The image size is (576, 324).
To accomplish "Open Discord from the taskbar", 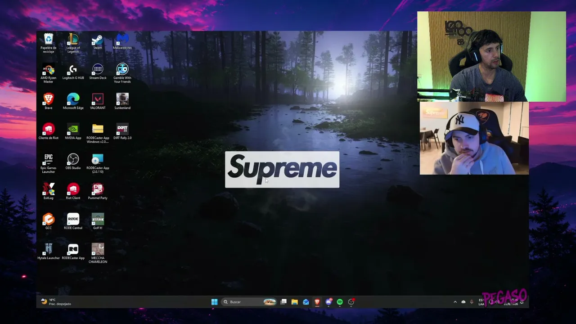I will (x=328, y=302).
